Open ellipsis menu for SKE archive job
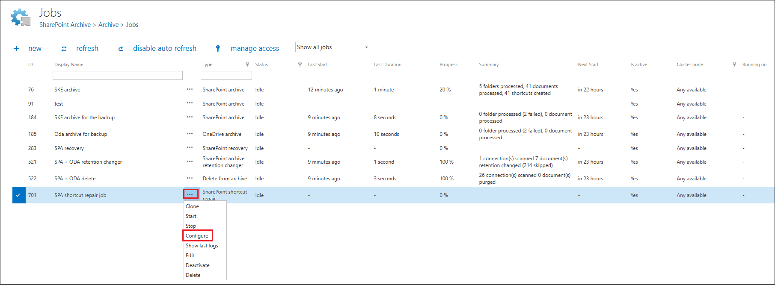This screenshot has height=285, width=775. click(x=190, y=90)
